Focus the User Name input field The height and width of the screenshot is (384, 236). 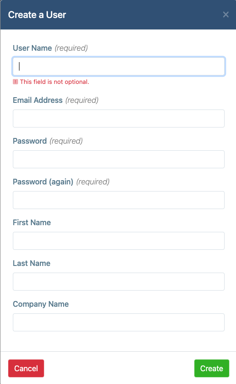pyautogui.click(x=119, y=66)
